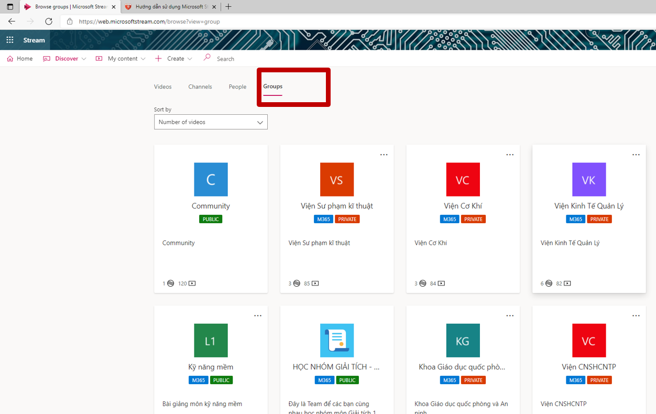Click the browser back arrow
This screenshot has width=656, height=414.
click(x=12, y=21)
